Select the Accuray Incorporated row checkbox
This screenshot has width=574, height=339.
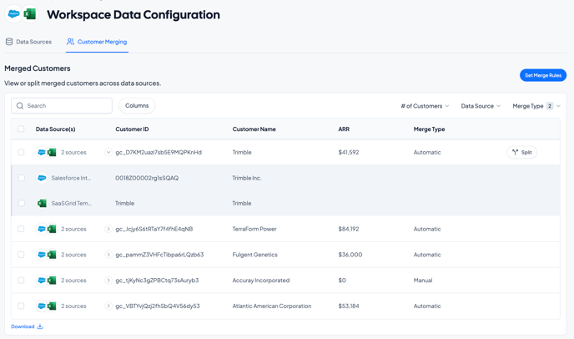[21, 281]
